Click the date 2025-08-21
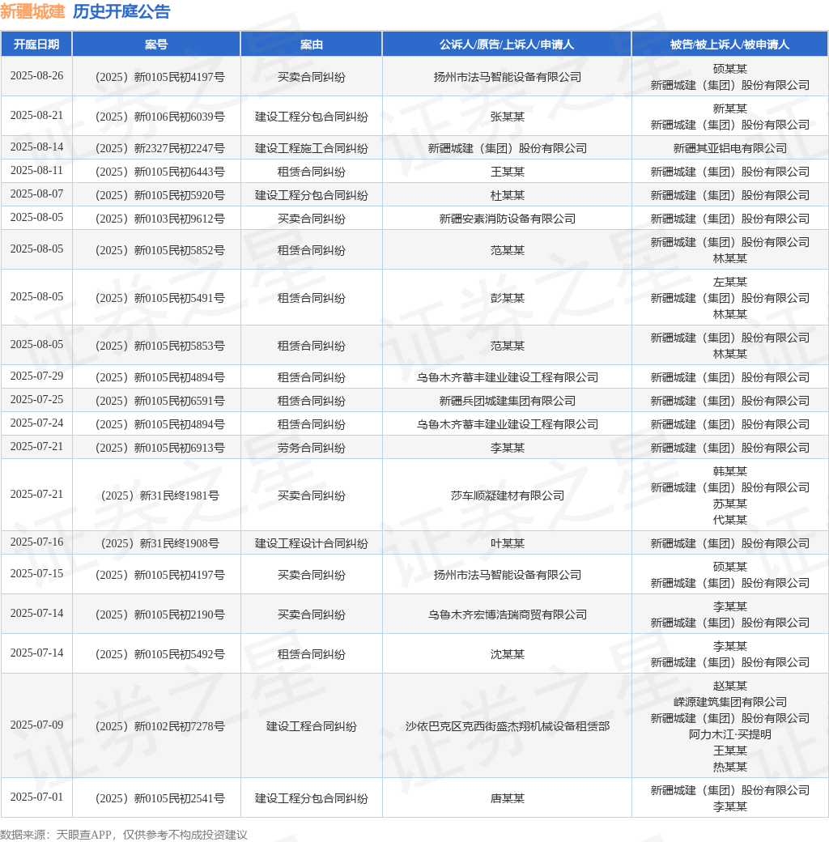The image size is (829, 842). pos(36,116)
